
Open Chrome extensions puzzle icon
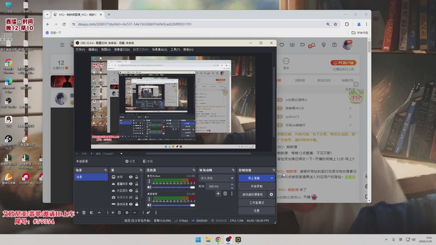click(x=347, y=24)
